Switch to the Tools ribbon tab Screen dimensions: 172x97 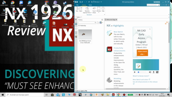pos(90,5)
